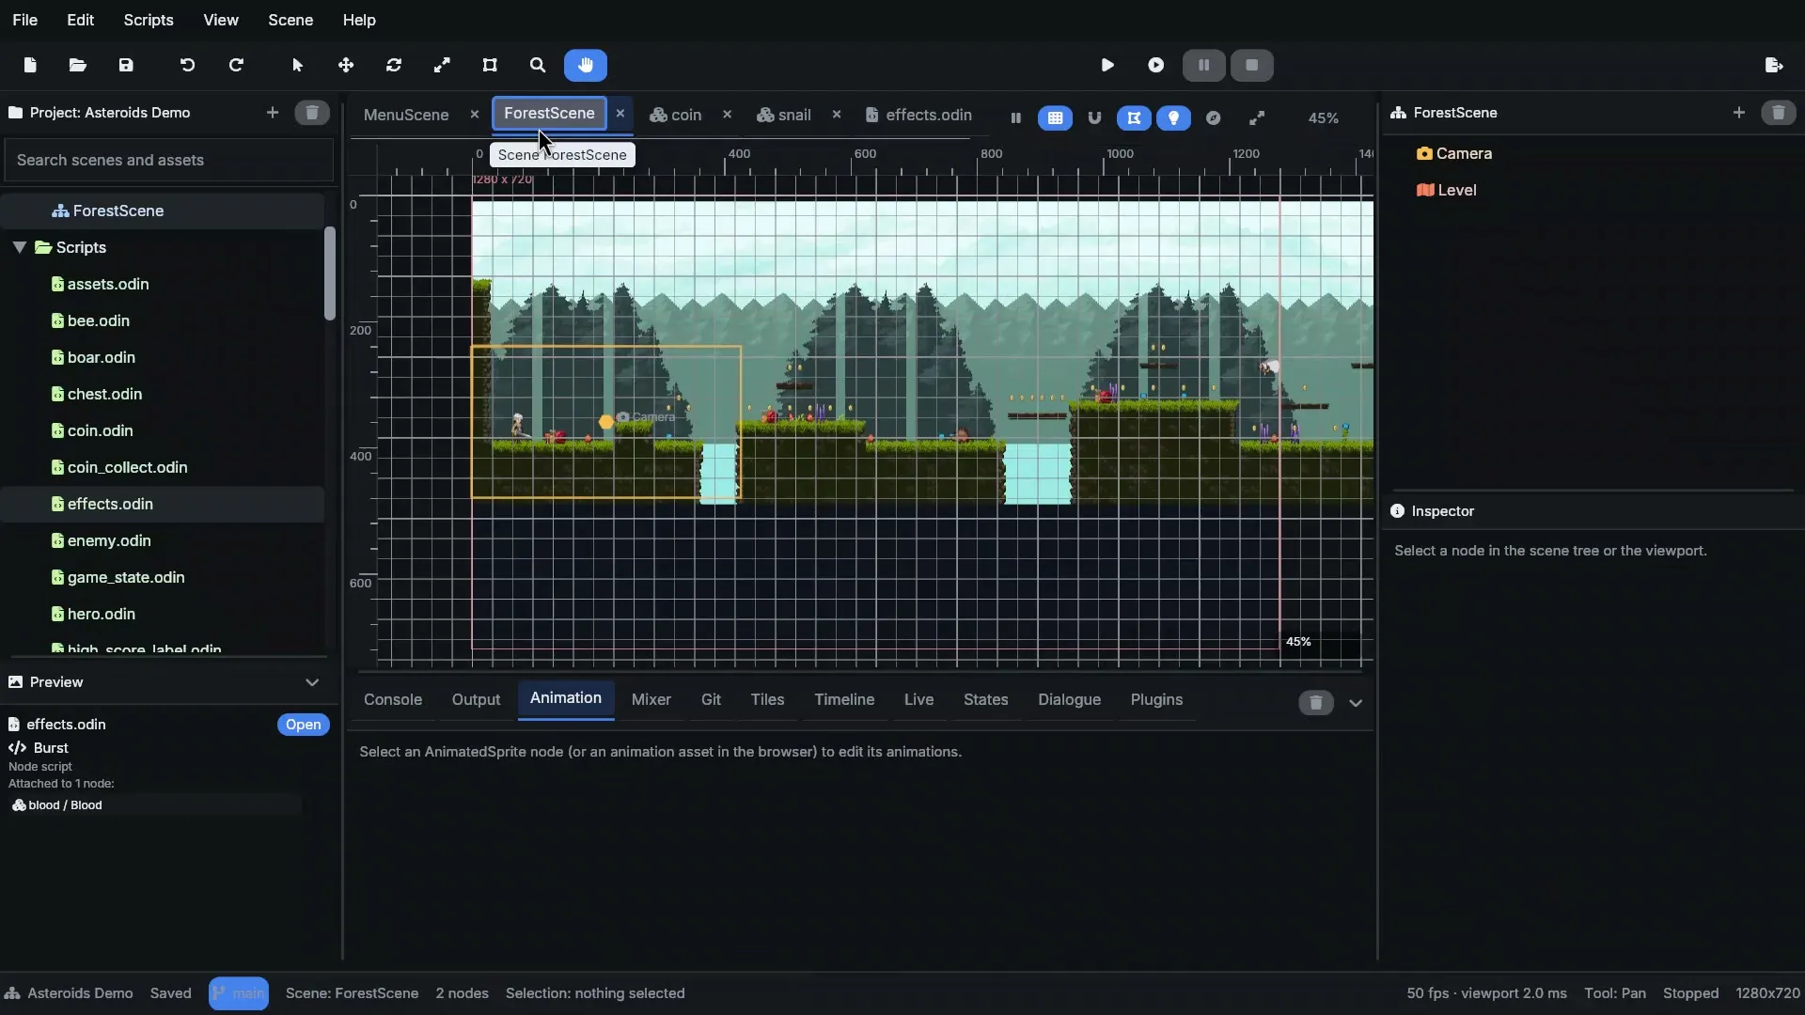
Task: Select hero.odin in the Scripts list
Action: (x=163, y=614)
